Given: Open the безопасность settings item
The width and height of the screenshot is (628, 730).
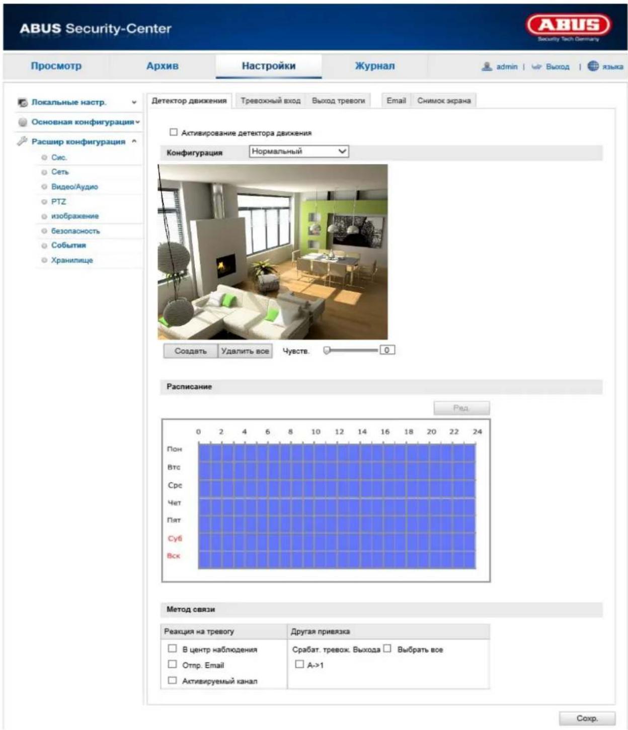Looking at the screenshot, I should point(75,231).
